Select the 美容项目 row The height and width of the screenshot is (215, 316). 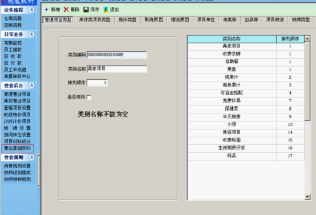coord(246,132)
